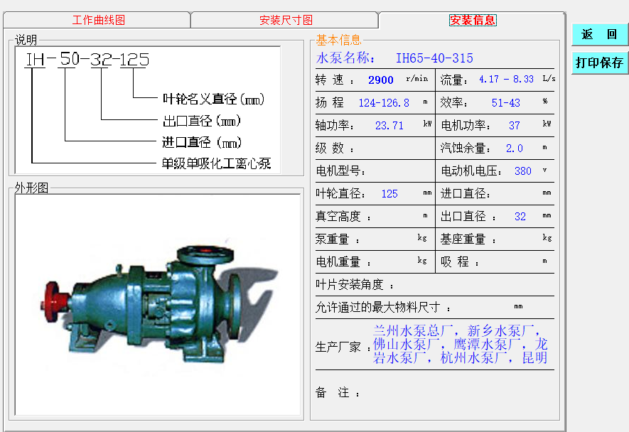
Task: Click the pump exterior photo
Action: tap(158, 305)
